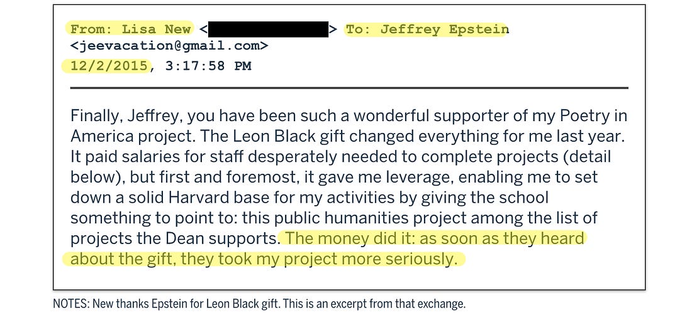Click the jeevacation@gmail.com email address
692x315 pixels.
point(169,46)
